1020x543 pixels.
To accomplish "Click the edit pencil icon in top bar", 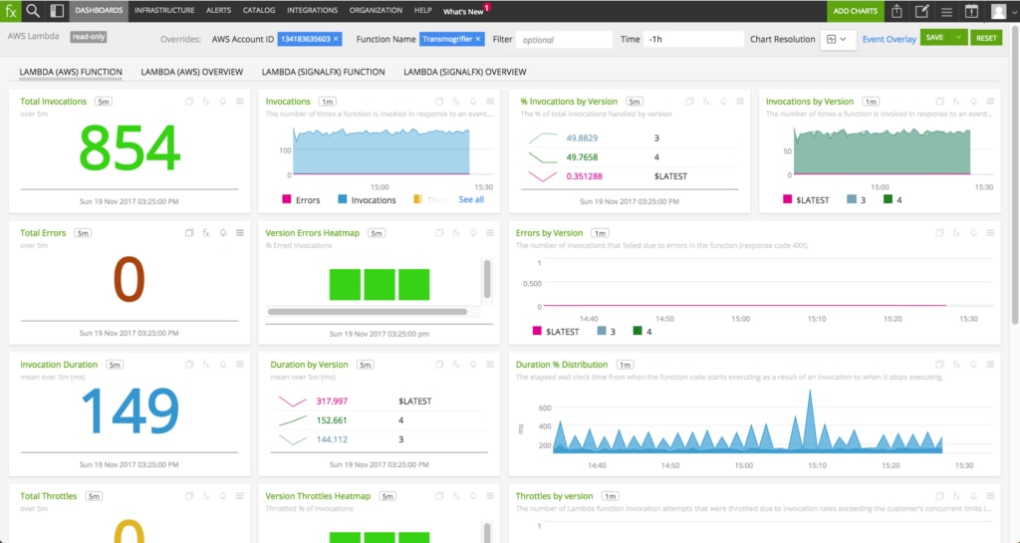I will tap(921, 11).
